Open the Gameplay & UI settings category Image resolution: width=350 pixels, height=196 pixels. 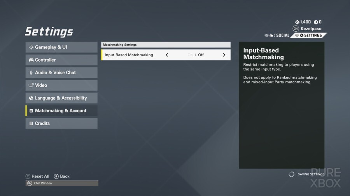click(61, 47)
